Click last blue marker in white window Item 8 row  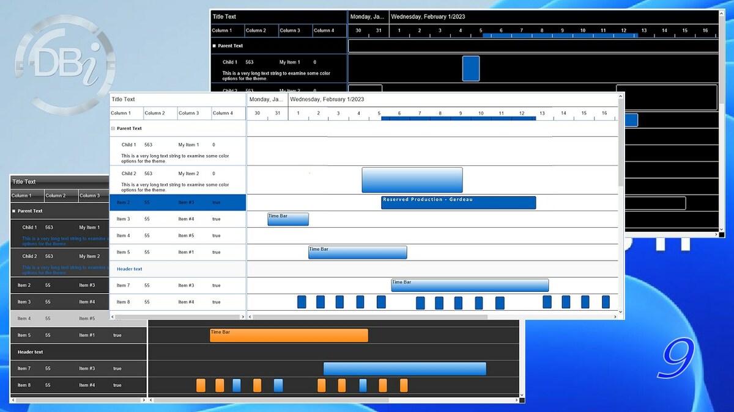point(606,302)
